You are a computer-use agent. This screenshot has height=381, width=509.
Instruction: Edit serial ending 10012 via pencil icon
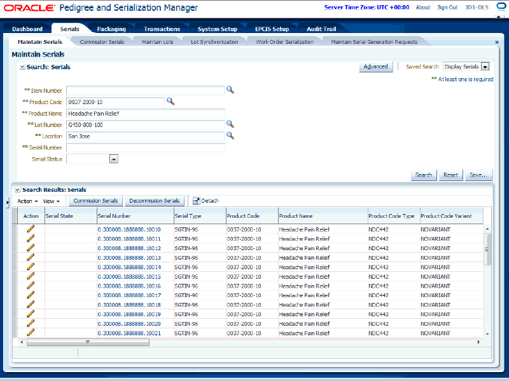[x=31, y=248]
